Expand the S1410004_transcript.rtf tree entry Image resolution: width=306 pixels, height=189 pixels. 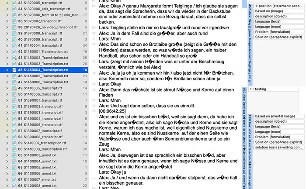tap(4, 45)
